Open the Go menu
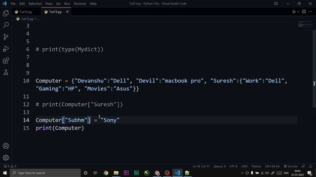 click(58, 3)
